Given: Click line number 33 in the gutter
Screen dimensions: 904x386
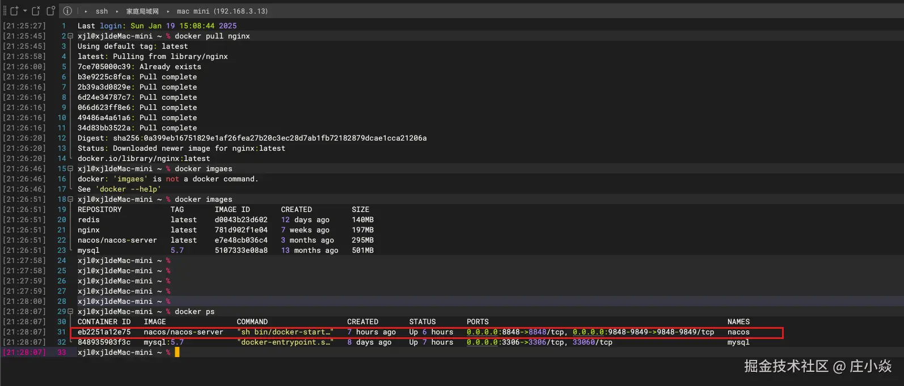Looking at the screenshot, I should pos(62,353).
